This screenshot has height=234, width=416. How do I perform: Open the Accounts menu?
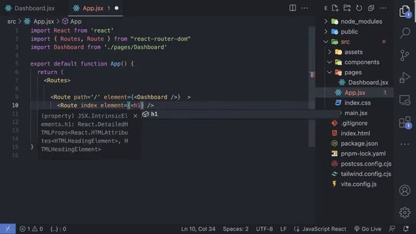coord(404,190)
